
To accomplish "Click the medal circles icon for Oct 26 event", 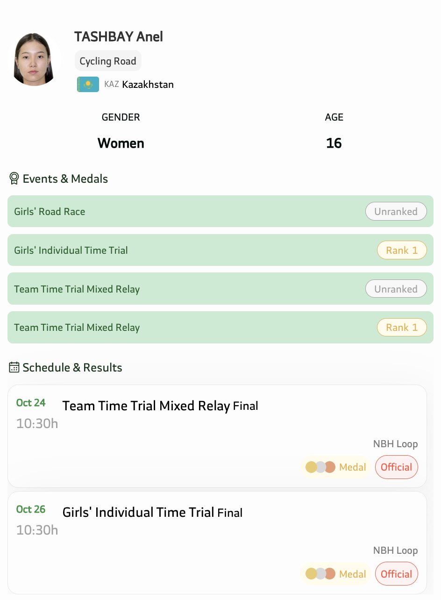I will tap(320, 574).
